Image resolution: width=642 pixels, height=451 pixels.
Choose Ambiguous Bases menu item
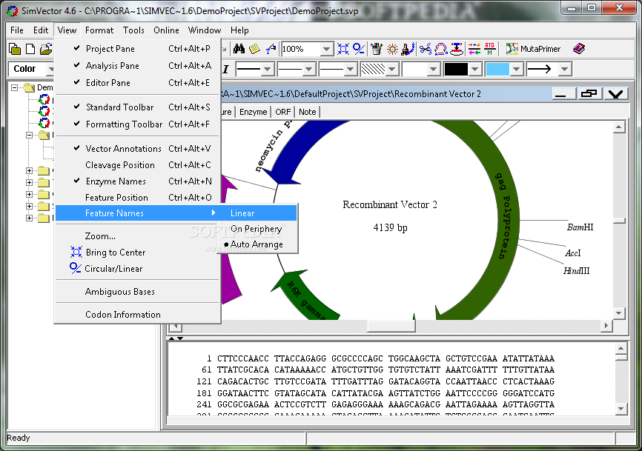tap(138, 292)
